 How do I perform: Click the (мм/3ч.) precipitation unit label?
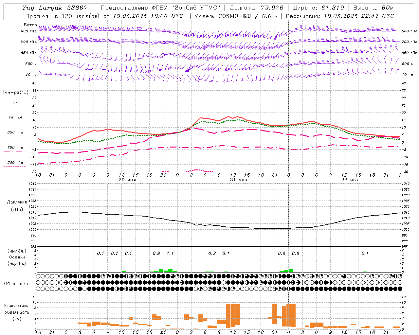tap(17, 251)
